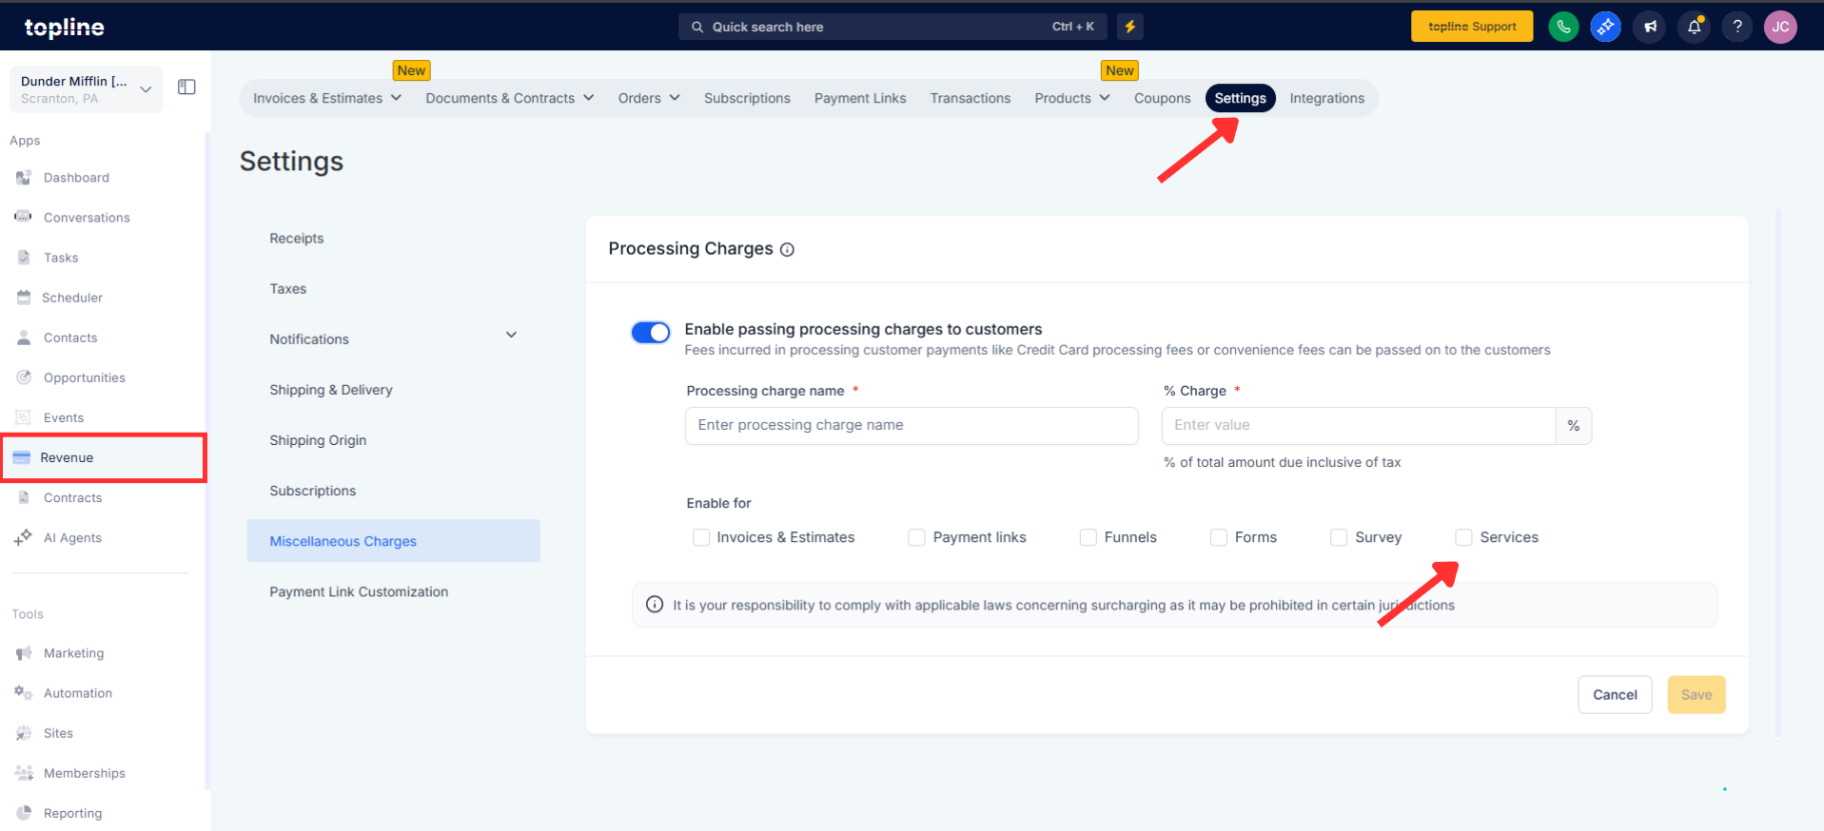
Task: Open the JC user avatar menu
Action: [x=1780, y=27]
